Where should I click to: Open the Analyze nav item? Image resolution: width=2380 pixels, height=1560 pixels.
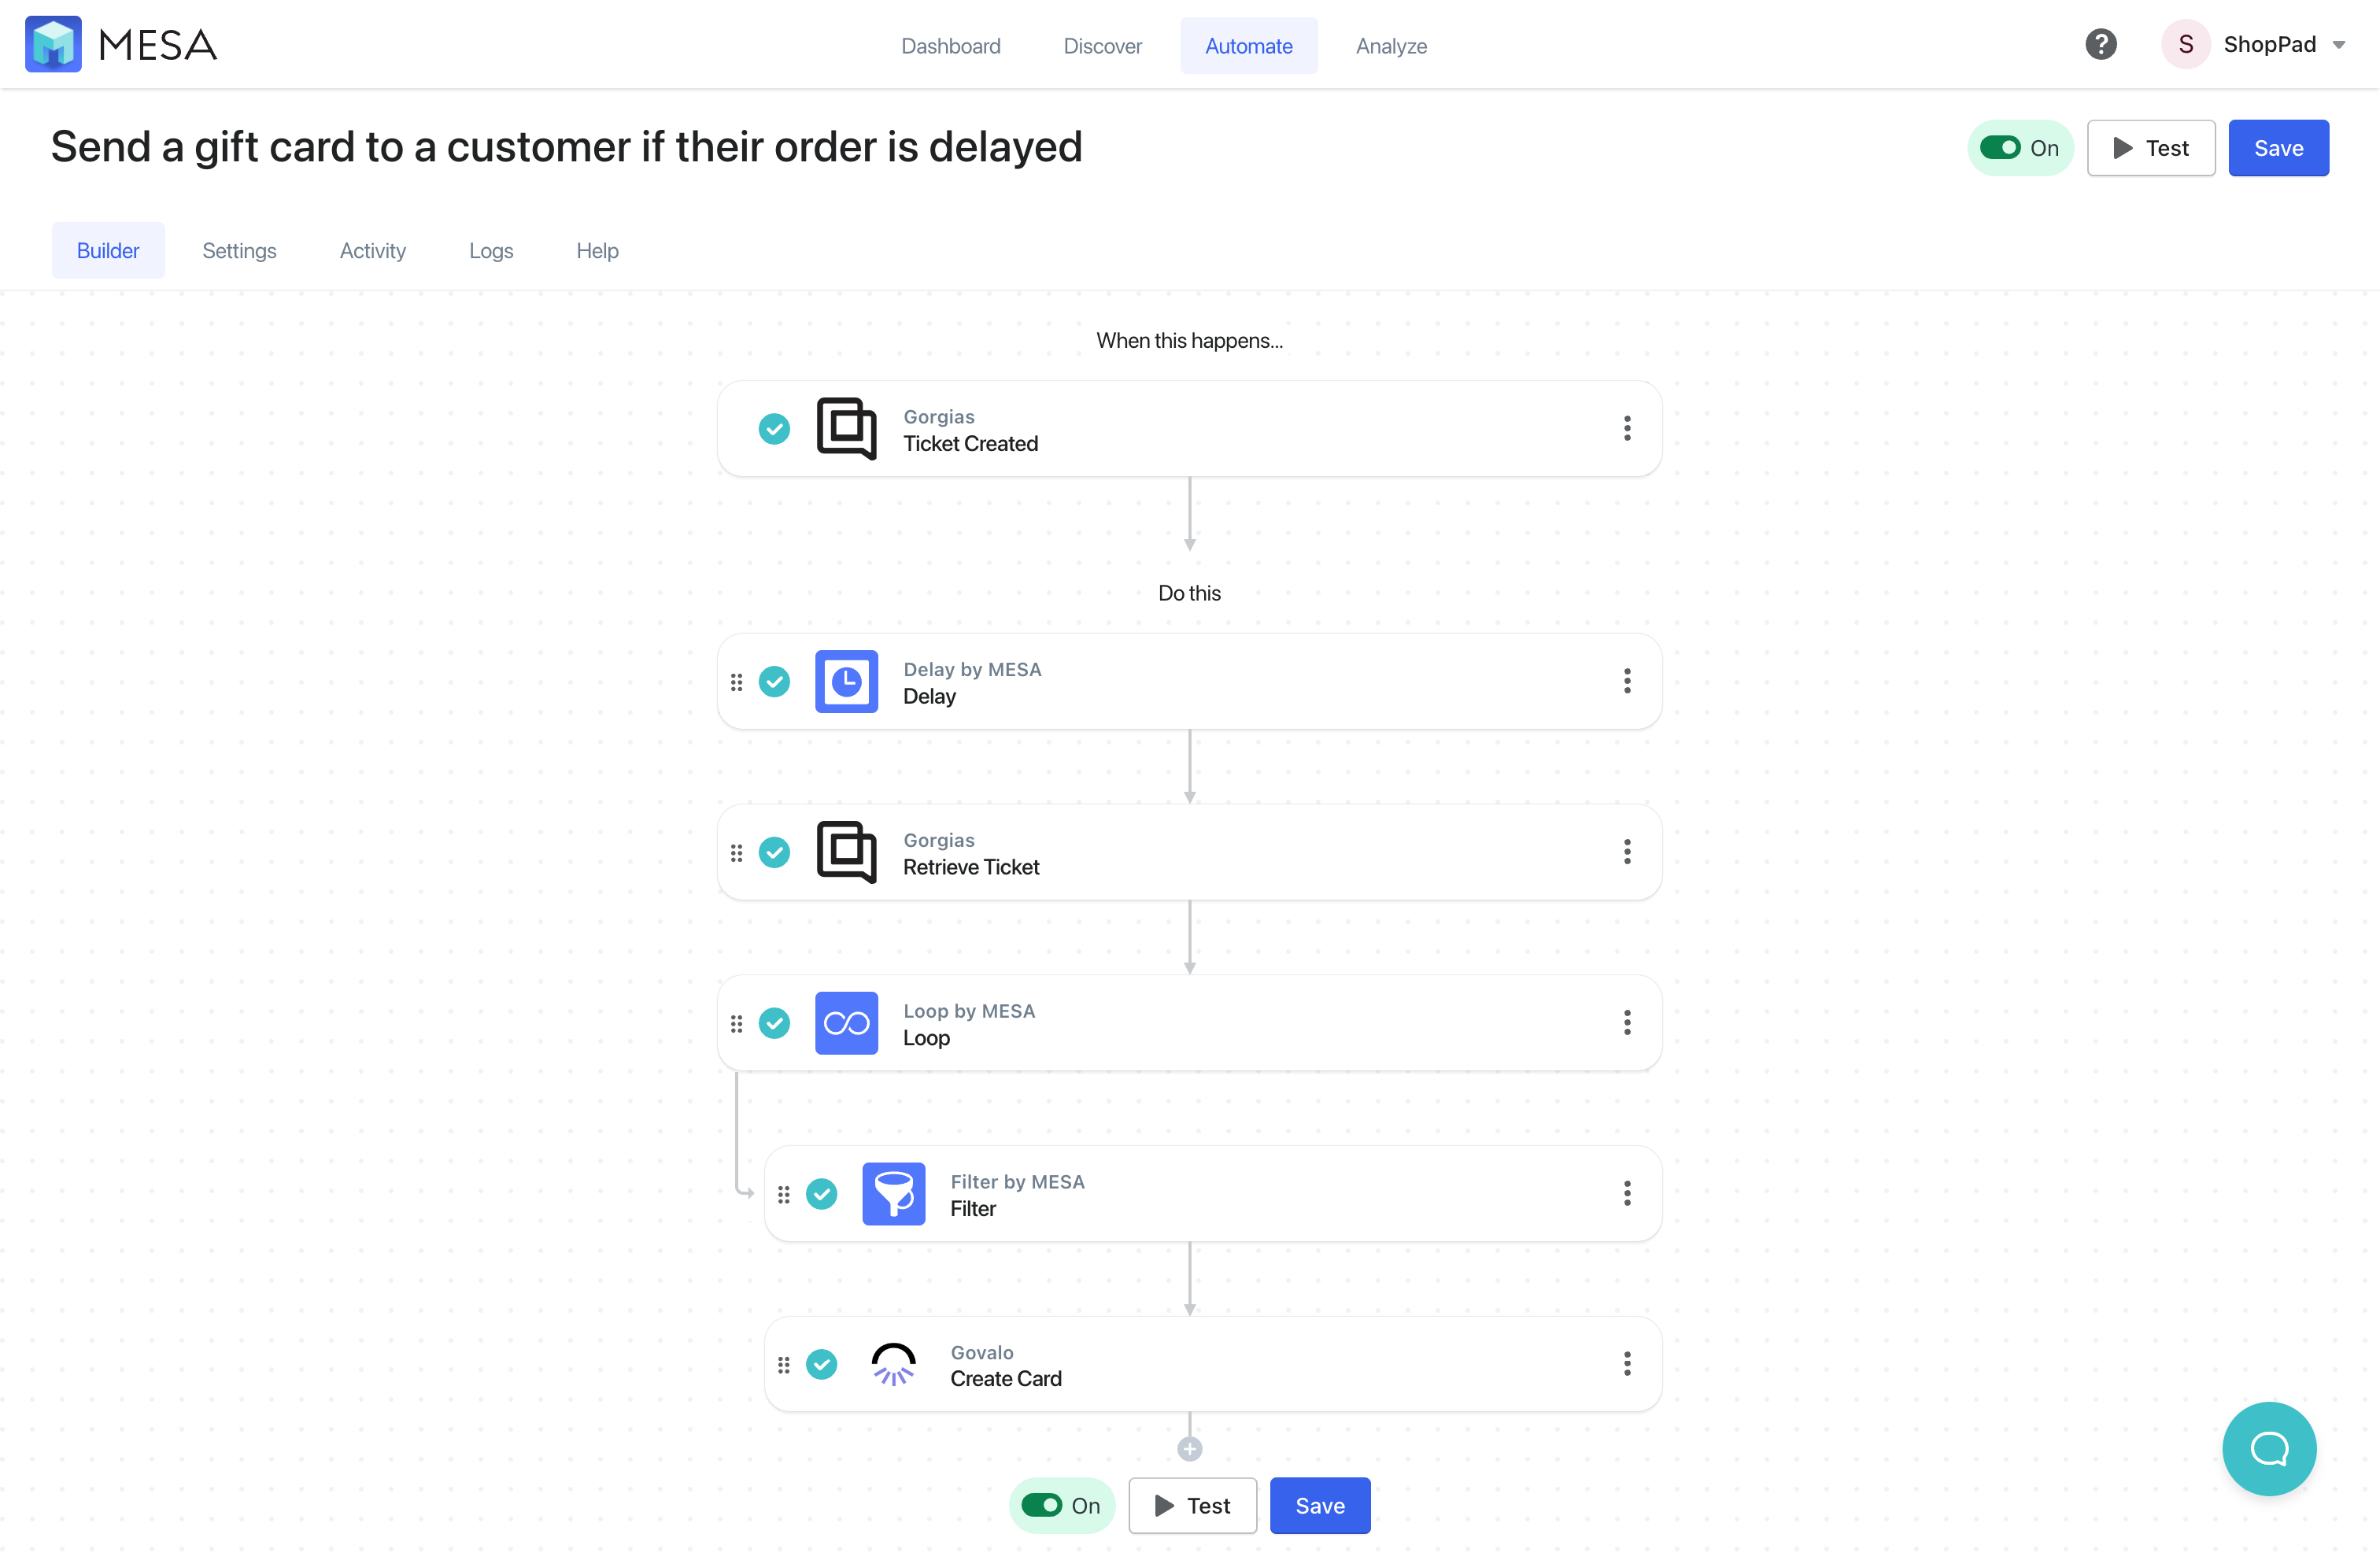[x=1391, y=46]
